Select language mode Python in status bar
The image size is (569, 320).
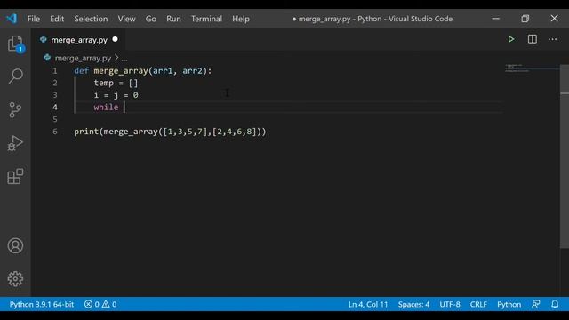coord(509,304)
